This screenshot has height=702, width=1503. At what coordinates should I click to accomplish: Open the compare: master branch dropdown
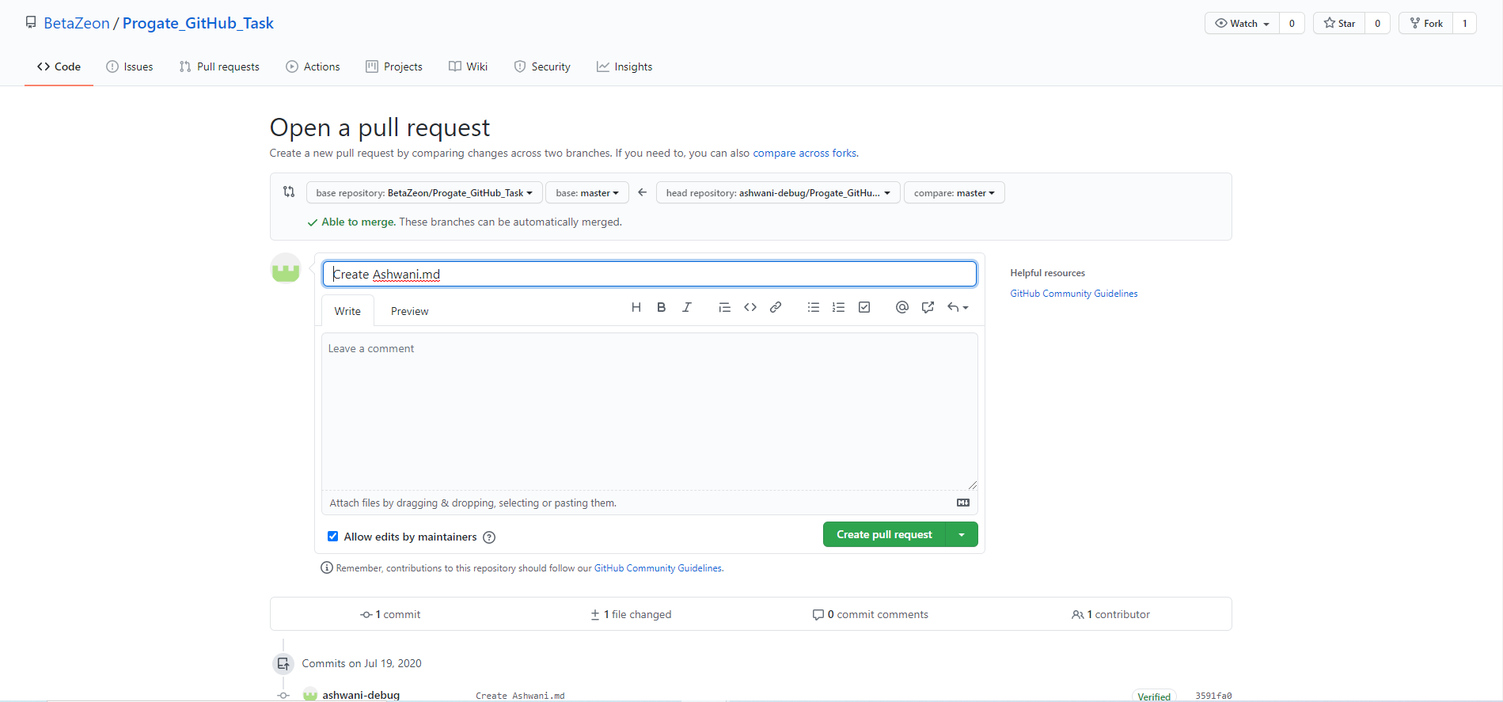pyautogui.click(x=954, y=193)
